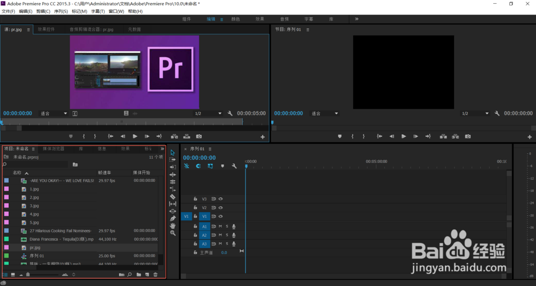Select the Slide tool
Viewport: 536px width, 286px height.
[173, 211]
